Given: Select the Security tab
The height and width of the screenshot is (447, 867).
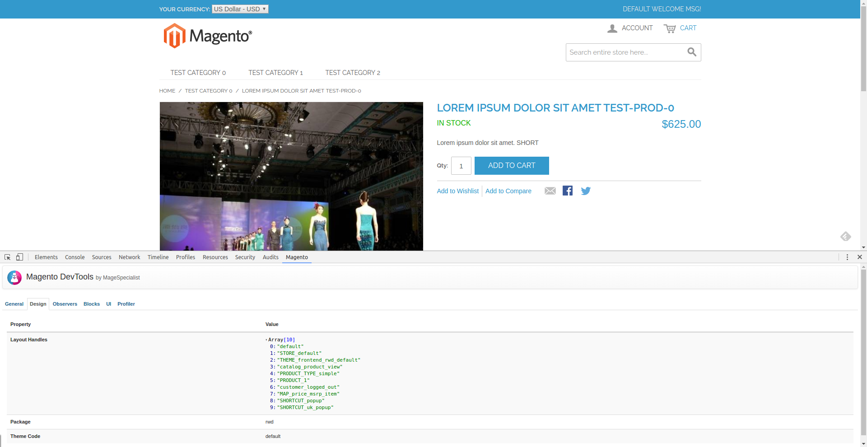Looking at the screenshot, I should click(245, 257).
